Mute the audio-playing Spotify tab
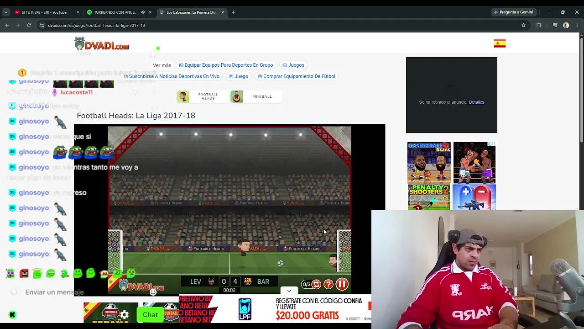Screen dimensions: 584x329 (x=143, y=12)
